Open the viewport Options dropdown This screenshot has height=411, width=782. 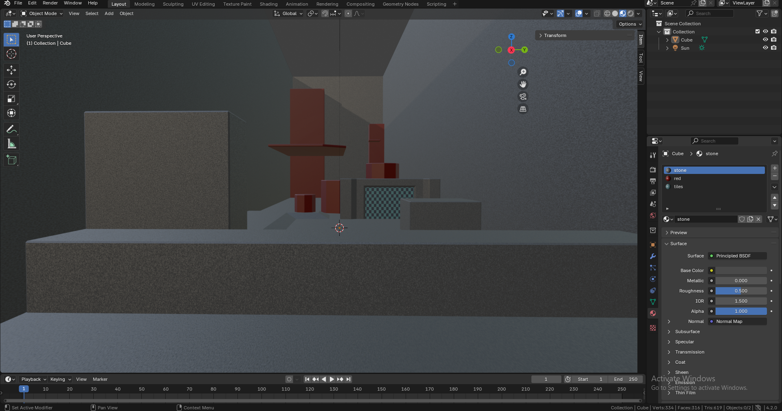630,24
